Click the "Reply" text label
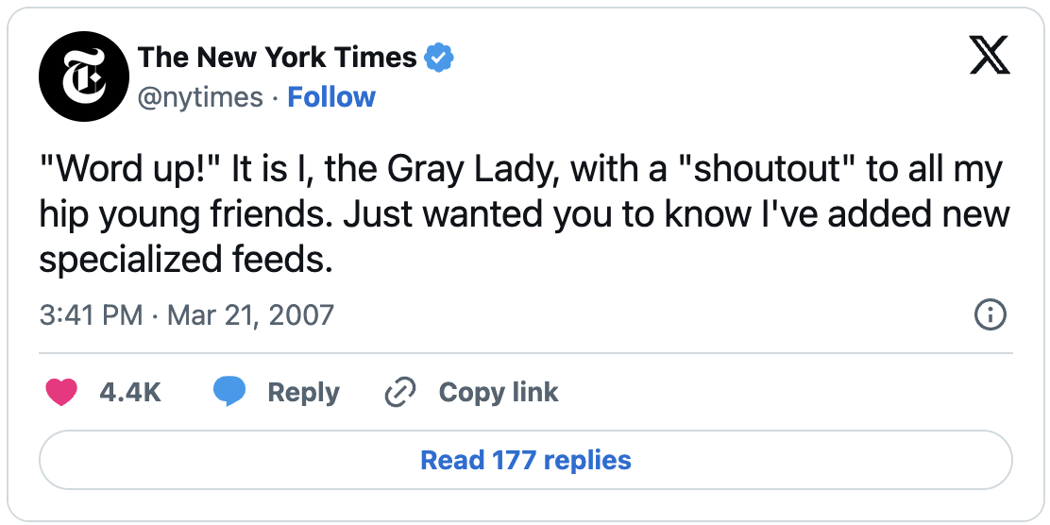This screenshot has height=525, width=1050. coord(303,393)
